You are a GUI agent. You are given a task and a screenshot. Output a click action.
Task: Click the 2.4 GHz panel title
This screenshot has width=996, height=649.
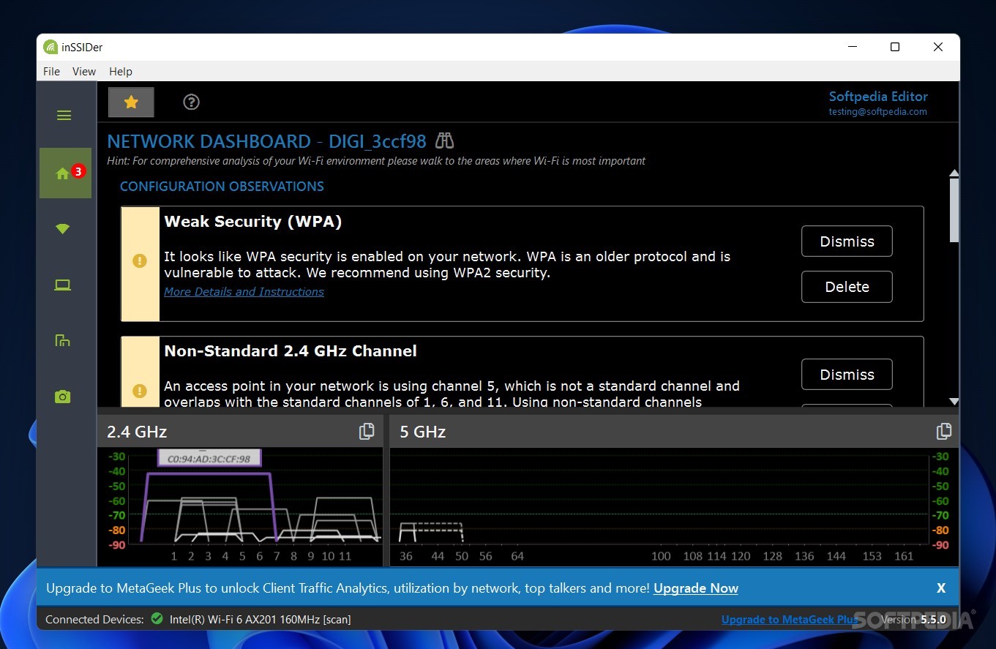pyautogui.click(x=137, y=432)
